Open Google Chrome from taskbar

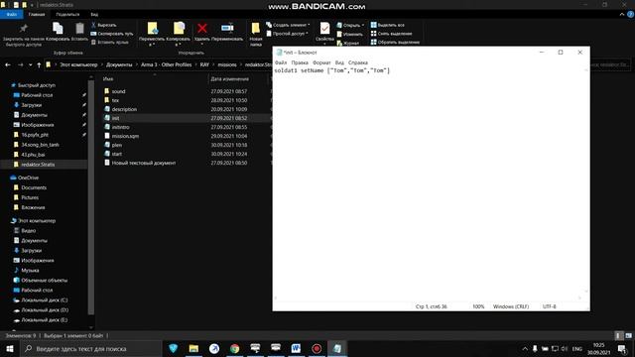point(234,348)
